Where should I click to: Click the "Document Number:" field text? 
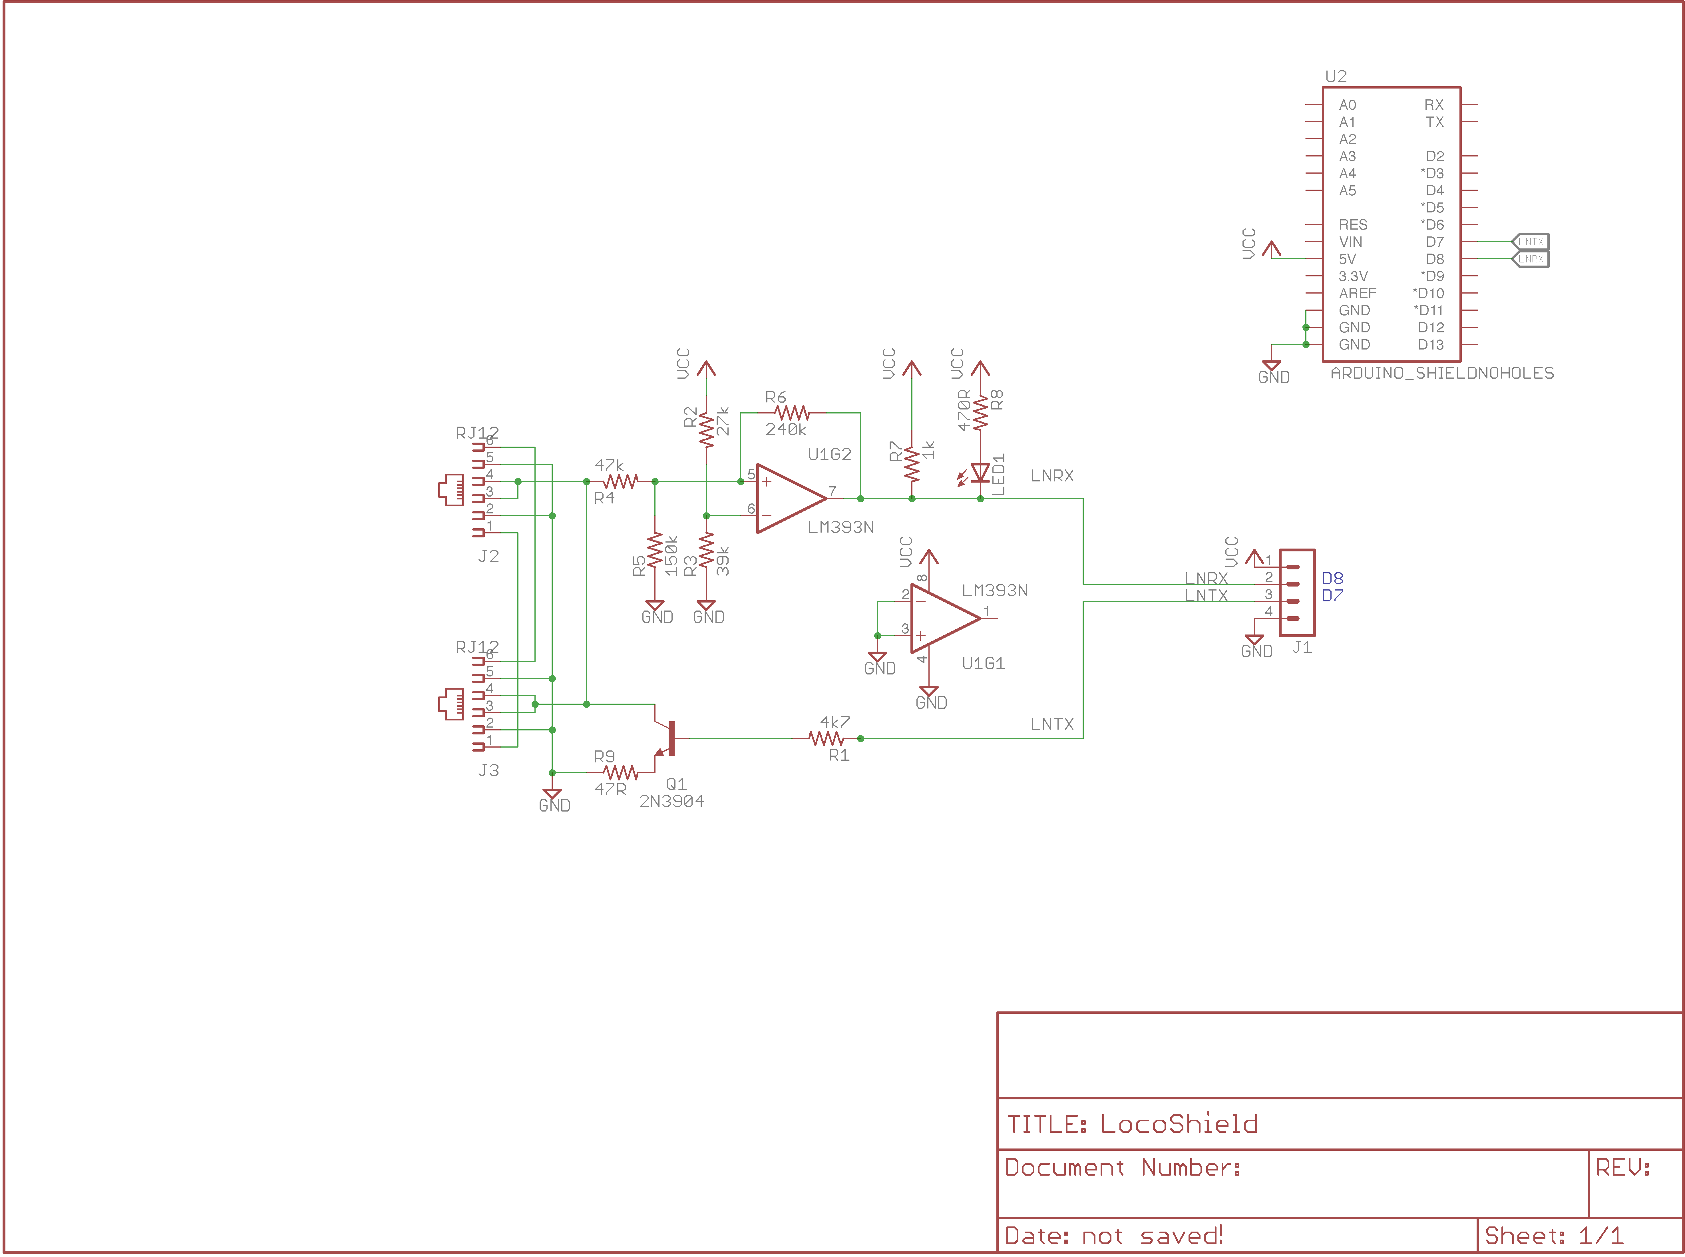1123,1168
